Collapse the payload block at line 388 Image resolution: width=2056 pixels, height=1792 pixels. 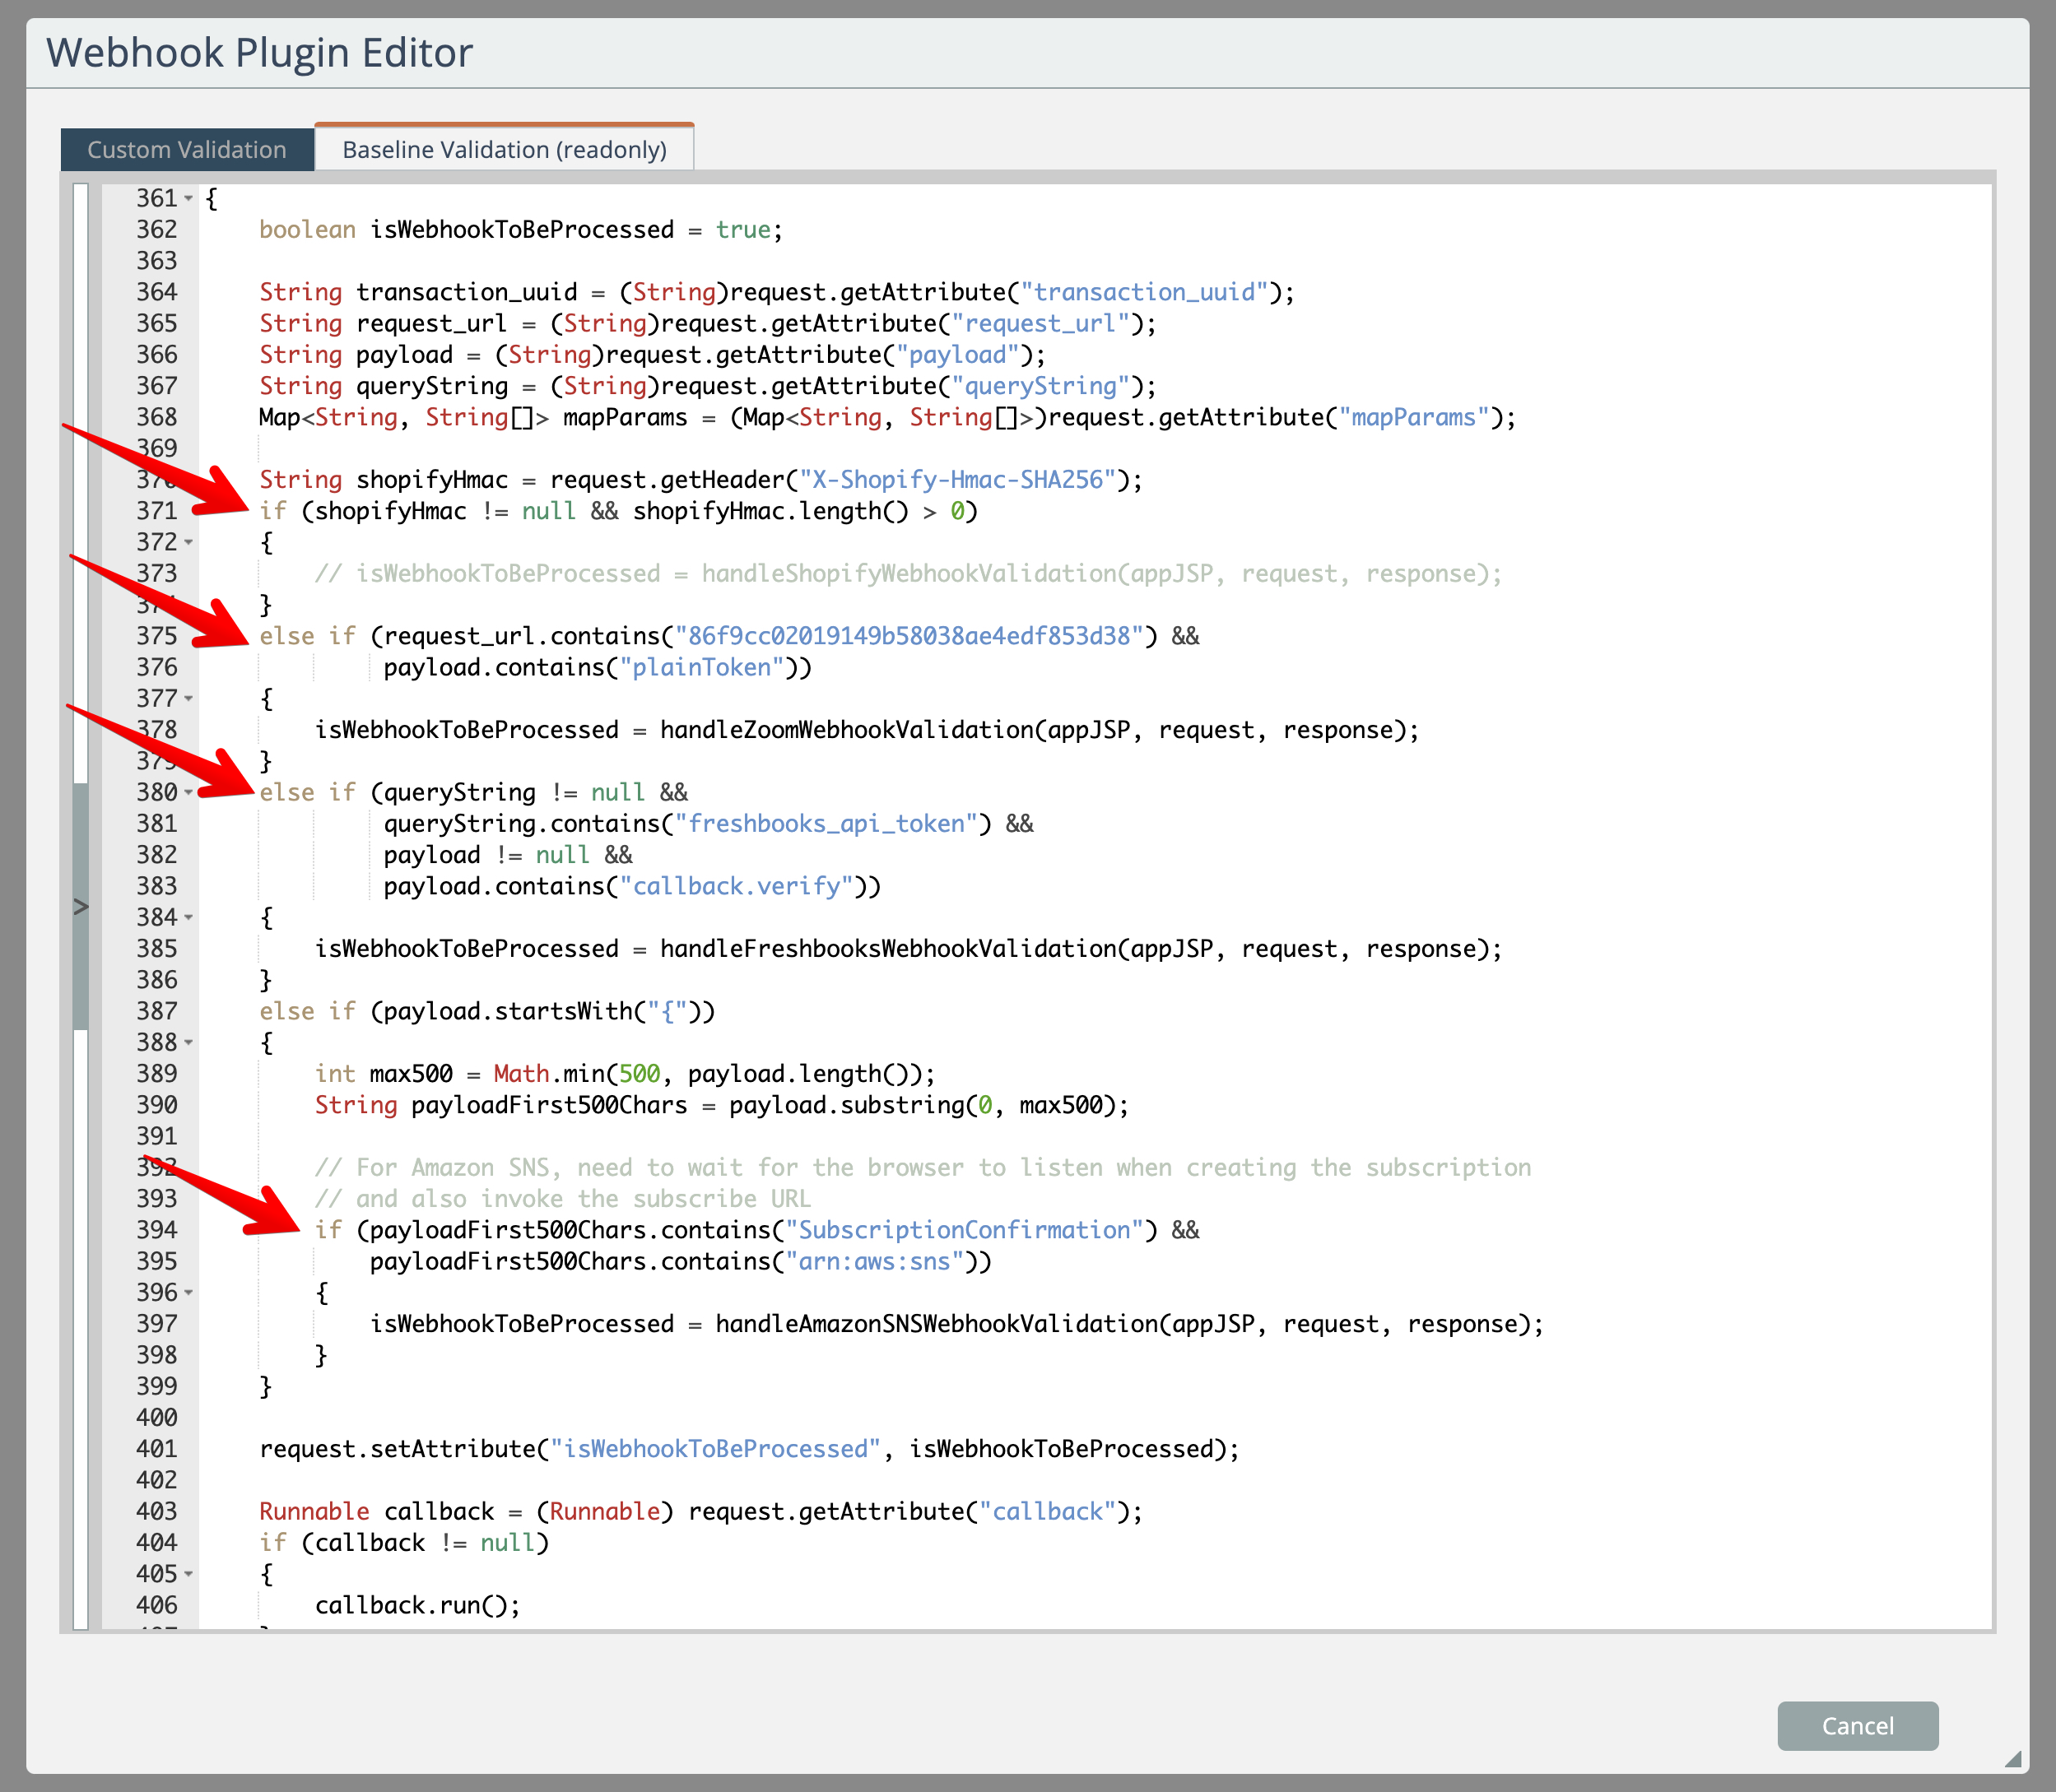(188, 1042)
